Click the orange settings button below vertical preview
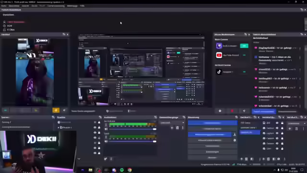The height and width of the screenshot is (173, 307). [x=56, y=110]
